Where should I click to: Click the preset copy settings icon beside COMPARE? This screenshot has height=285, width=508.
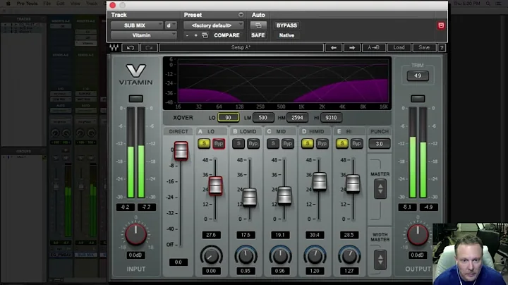click(x=205, y=35)
